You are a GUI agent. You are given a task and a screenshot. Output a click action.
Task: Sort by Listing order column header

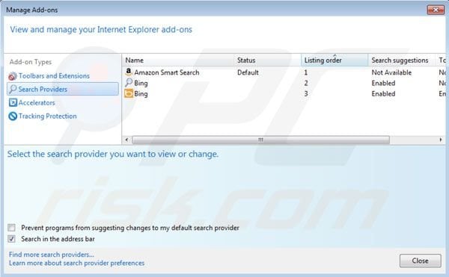(335, 60)
